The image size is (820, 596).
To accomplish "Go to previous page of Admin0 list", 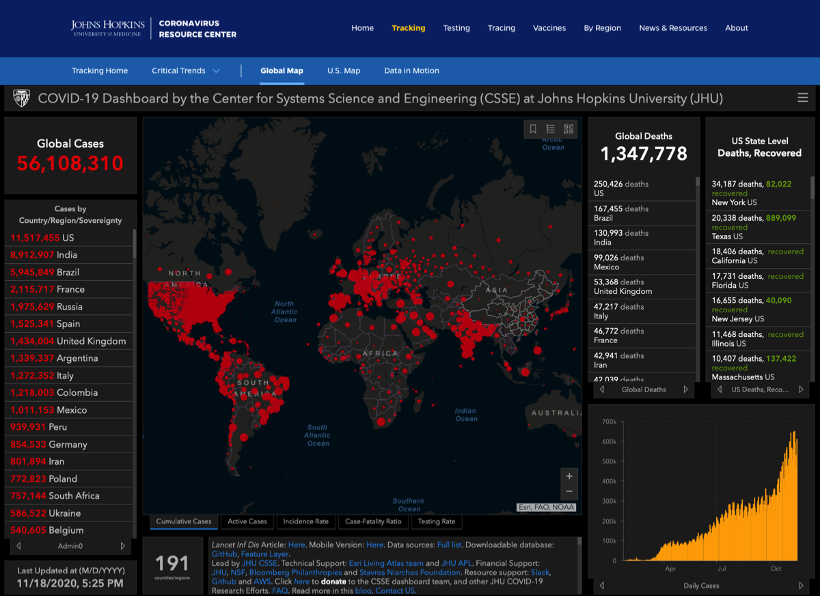I will [18, 546].
